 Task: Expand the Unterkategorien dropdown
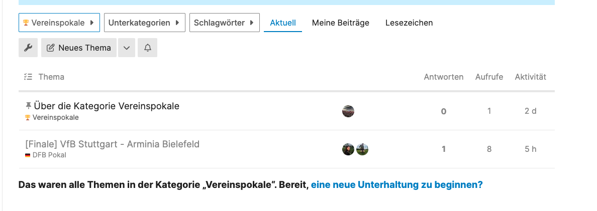tap(145, 23)
